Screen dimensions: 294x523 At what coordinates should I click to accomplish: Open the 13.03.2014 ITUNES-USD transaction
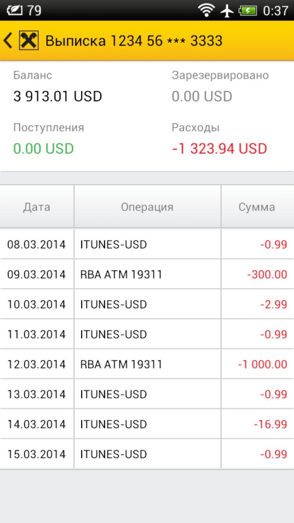click(147, 394)
